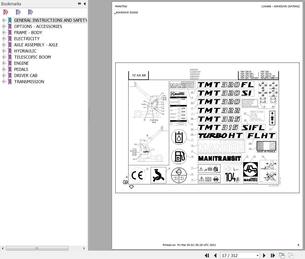Click the ENGINE bookmark ribbon icon

(x=10, y=63)
